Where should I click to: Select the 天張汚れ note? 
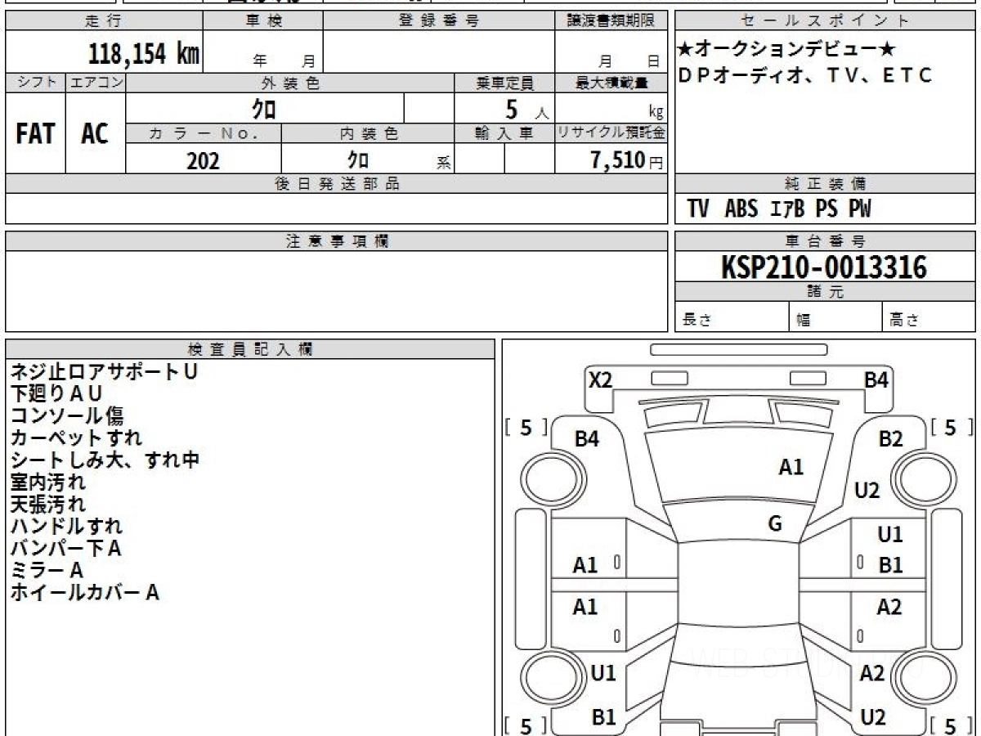[47, 504]
